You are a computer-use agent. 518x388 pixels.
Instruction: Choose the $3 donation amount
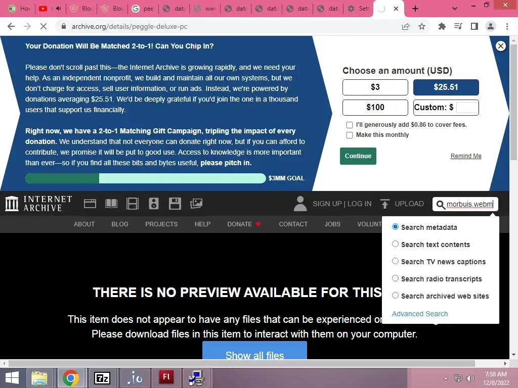tap(375, 87)
